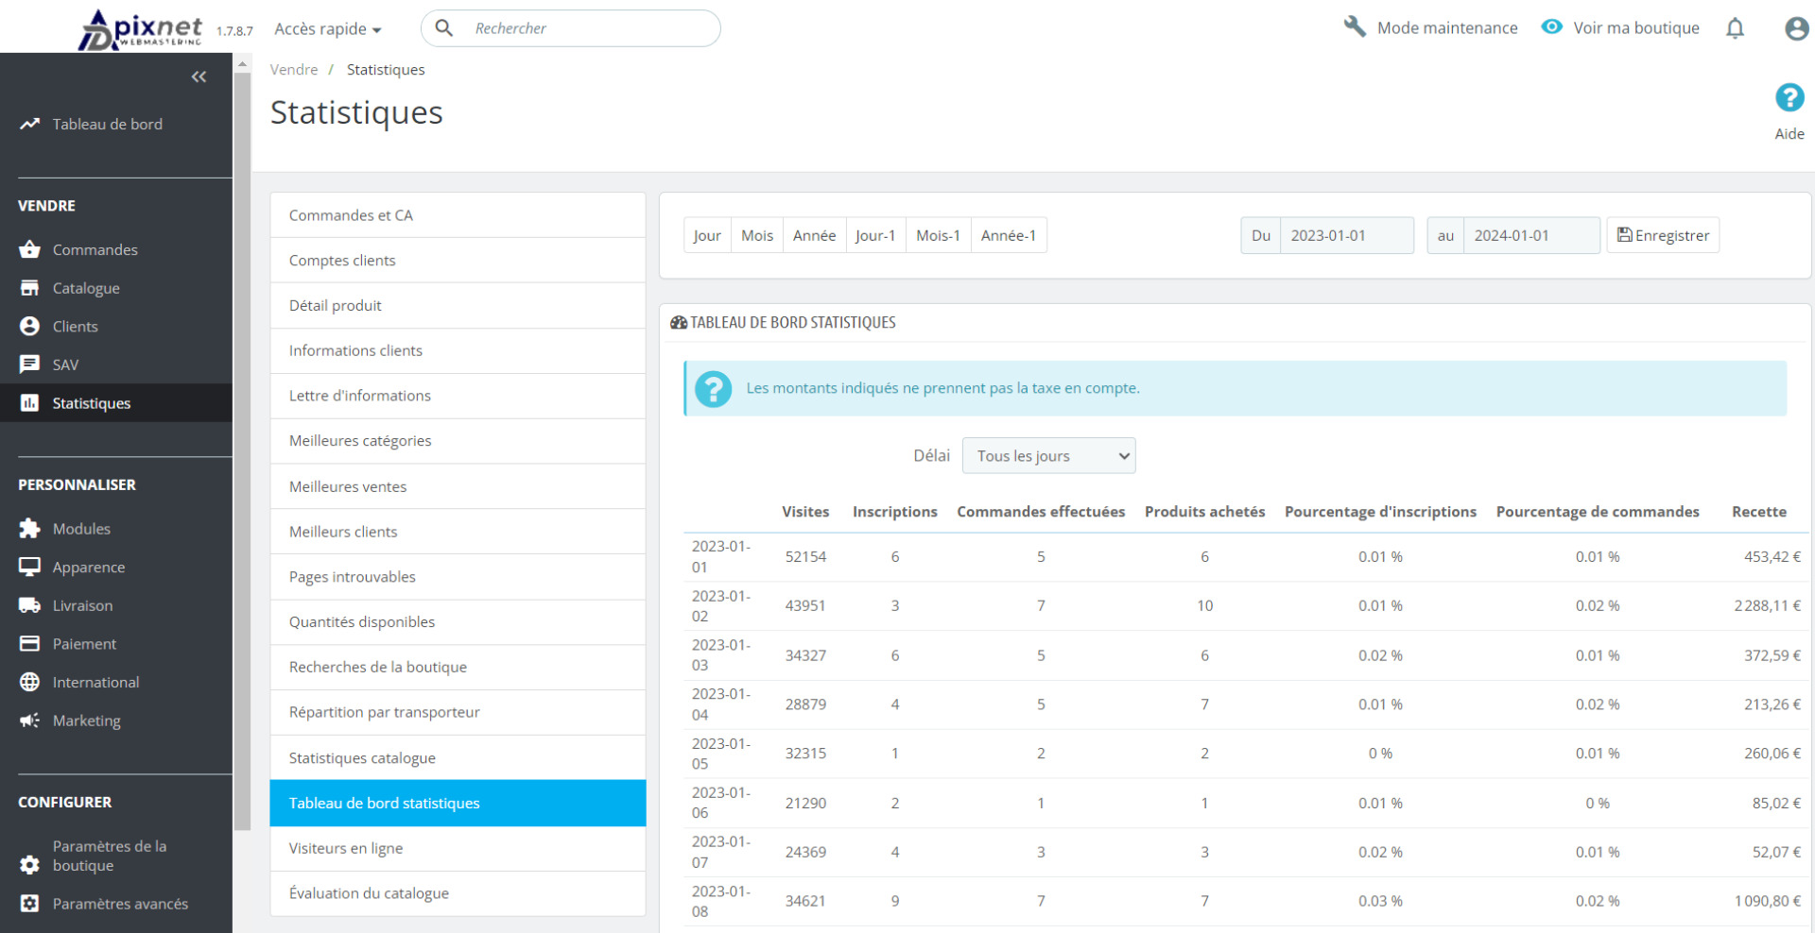Viewport: 1815px width, 933px height.
Task: Open Informations clients statistics
Action: (458, 350)
